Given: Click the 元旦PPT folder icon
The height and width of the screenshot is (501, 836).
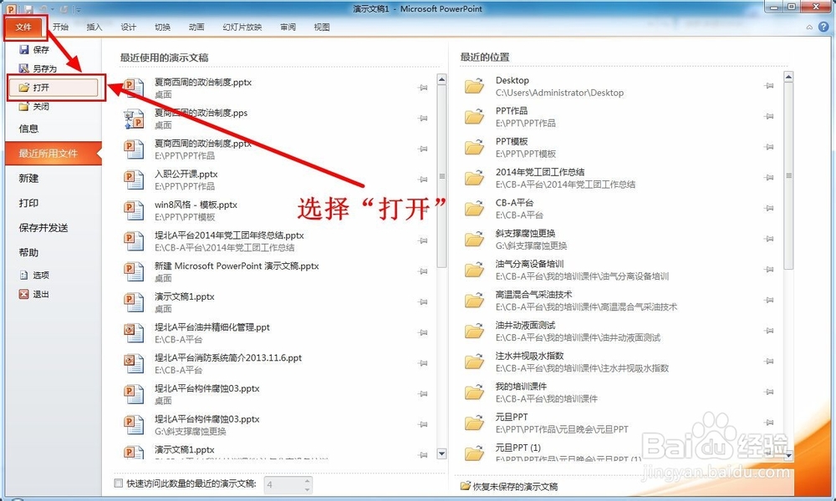Looking at the screenshot, I should (x=474, y=423).
